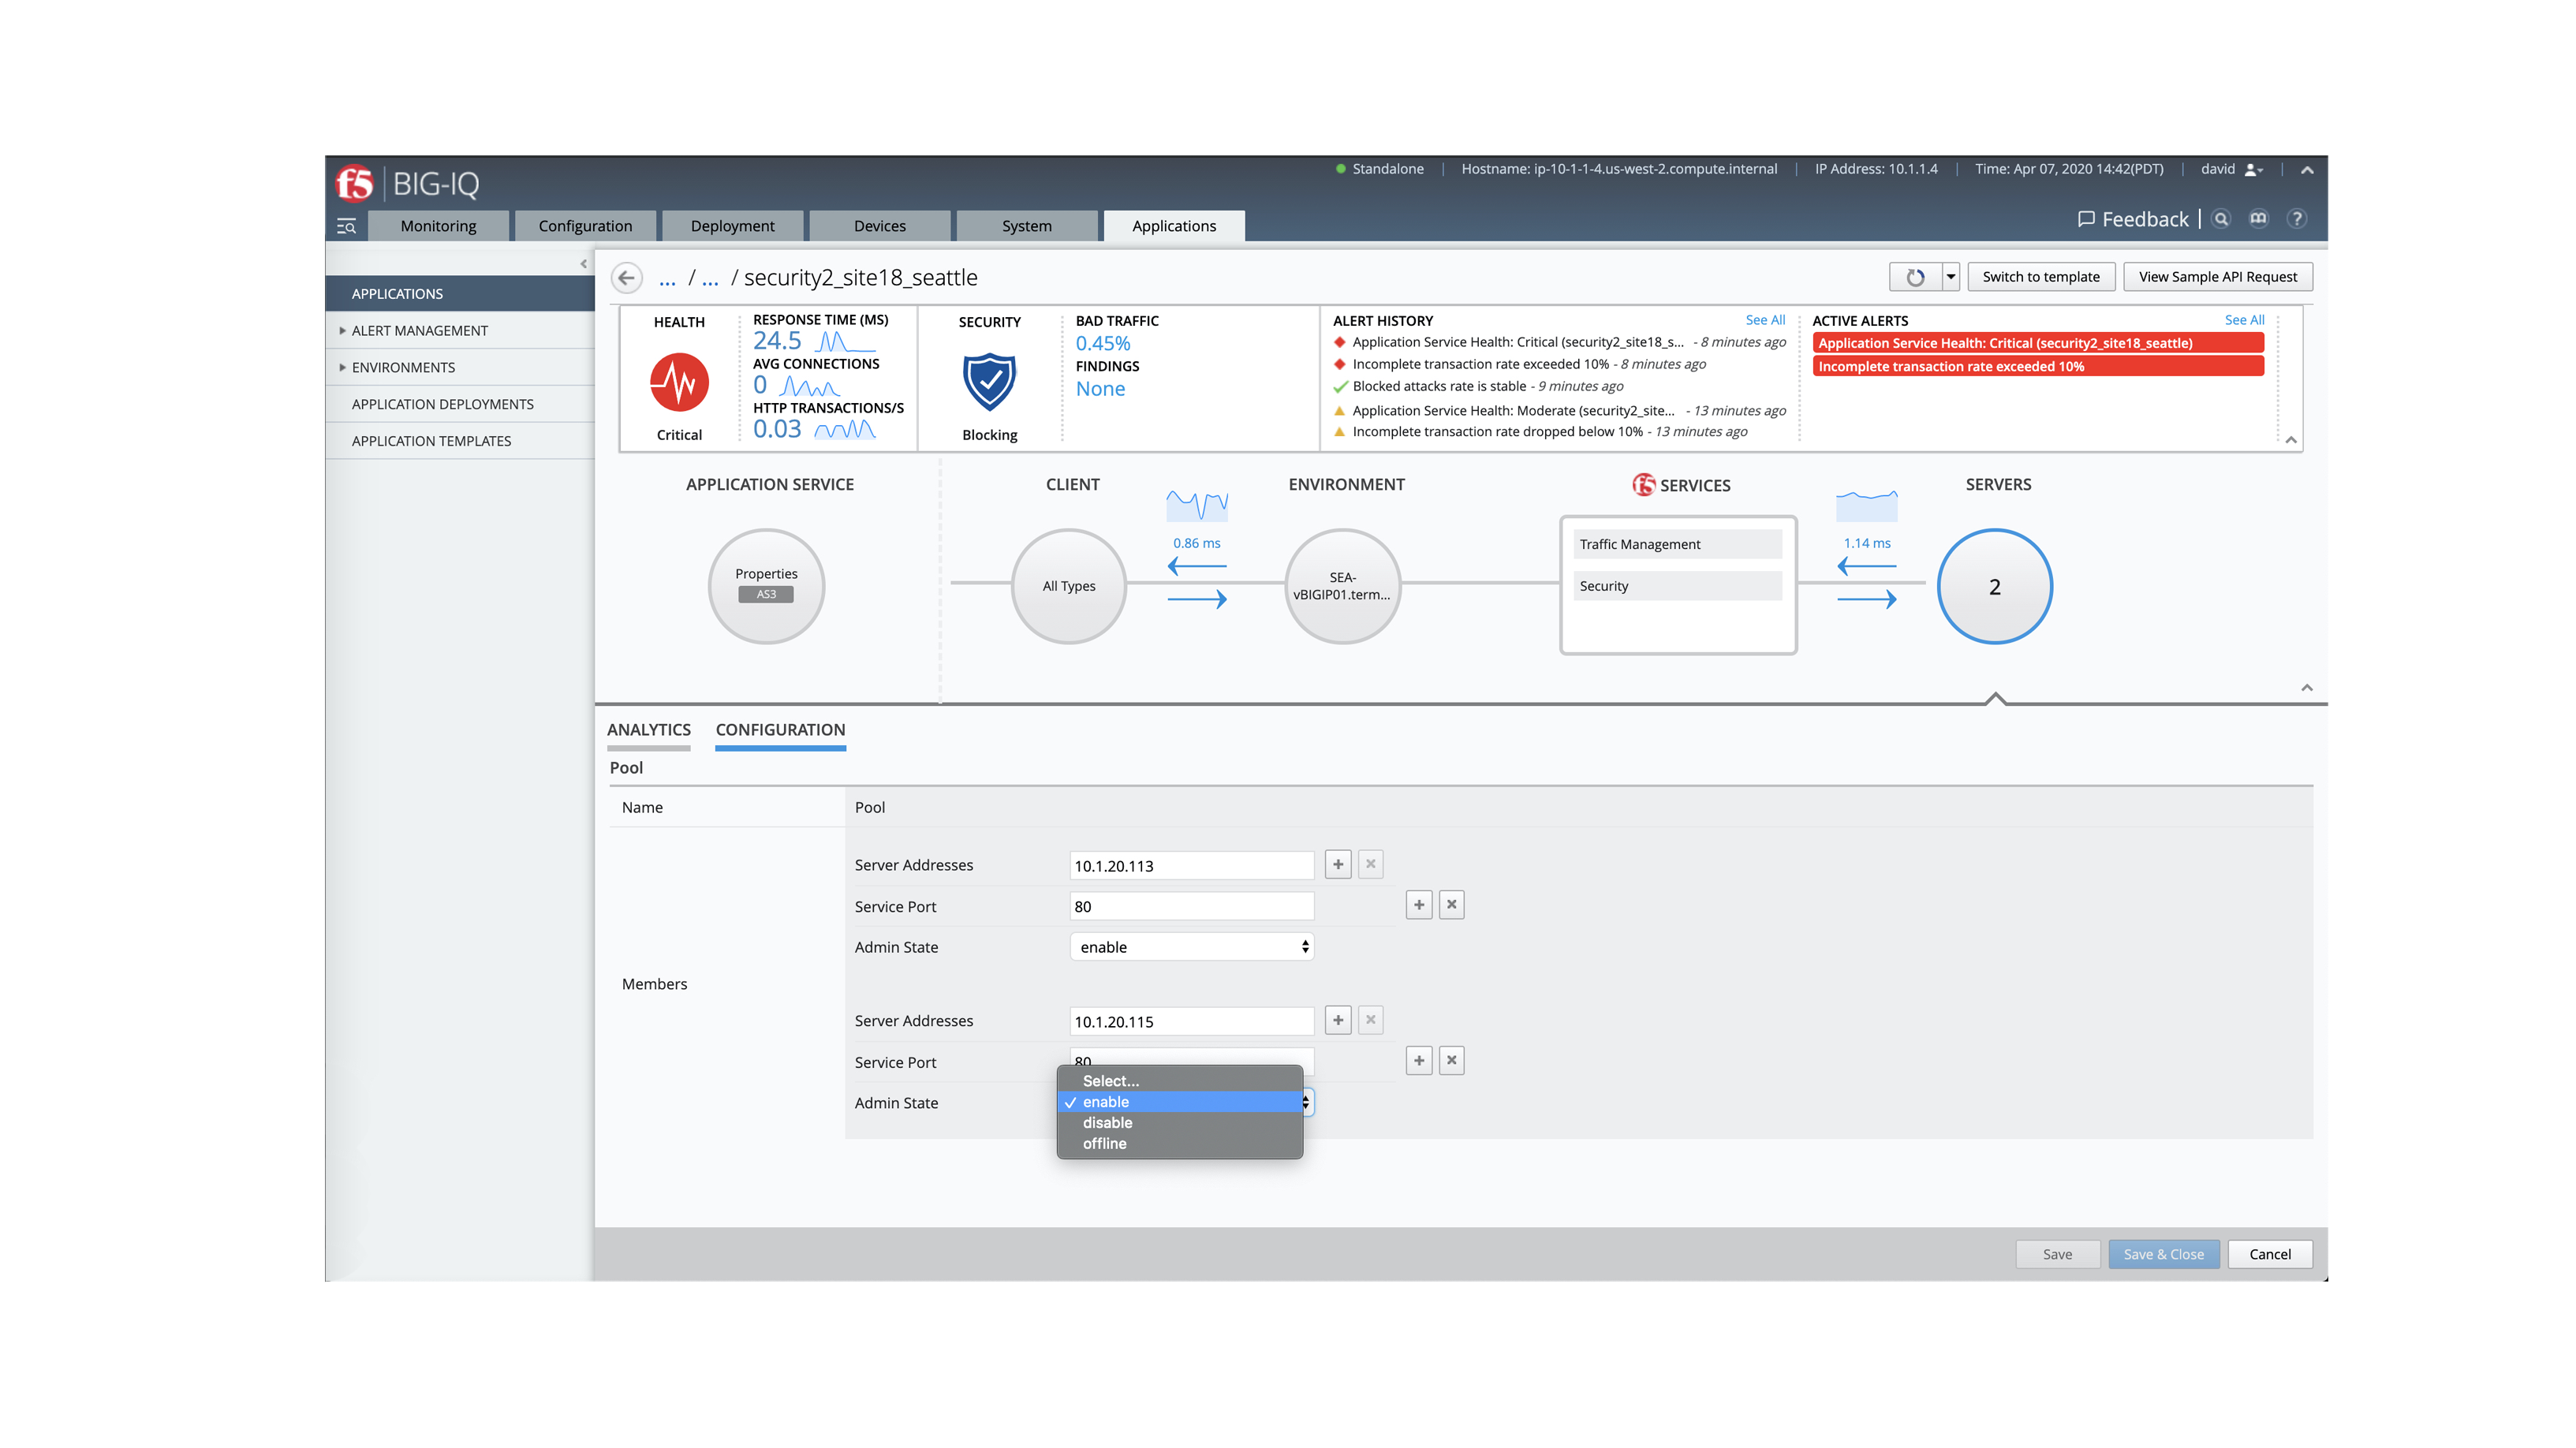
Task: Open the help question mark icon
Action: click(x=2297, y=219)
